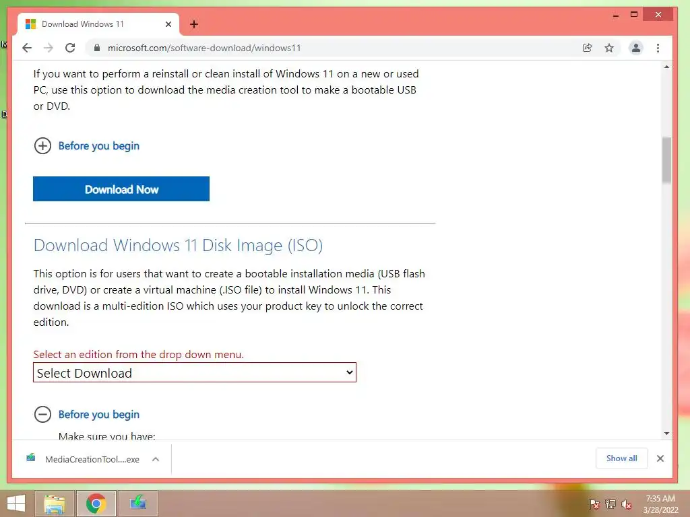Go back to the previous page
This screenshot has height=517, width=690.
click(x=27, y=48)
